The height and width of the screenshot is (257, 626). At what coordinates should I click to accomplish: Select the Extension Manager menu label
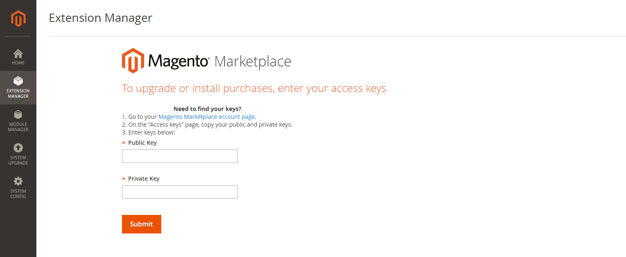pos(18,94)
